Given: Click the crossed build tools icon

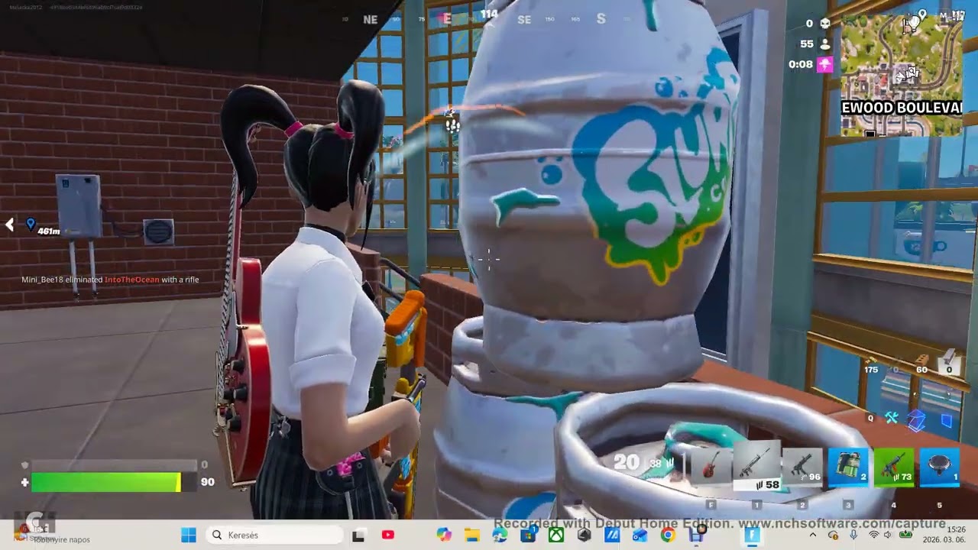Looking at the screenshot, I should tap(892, 418).
